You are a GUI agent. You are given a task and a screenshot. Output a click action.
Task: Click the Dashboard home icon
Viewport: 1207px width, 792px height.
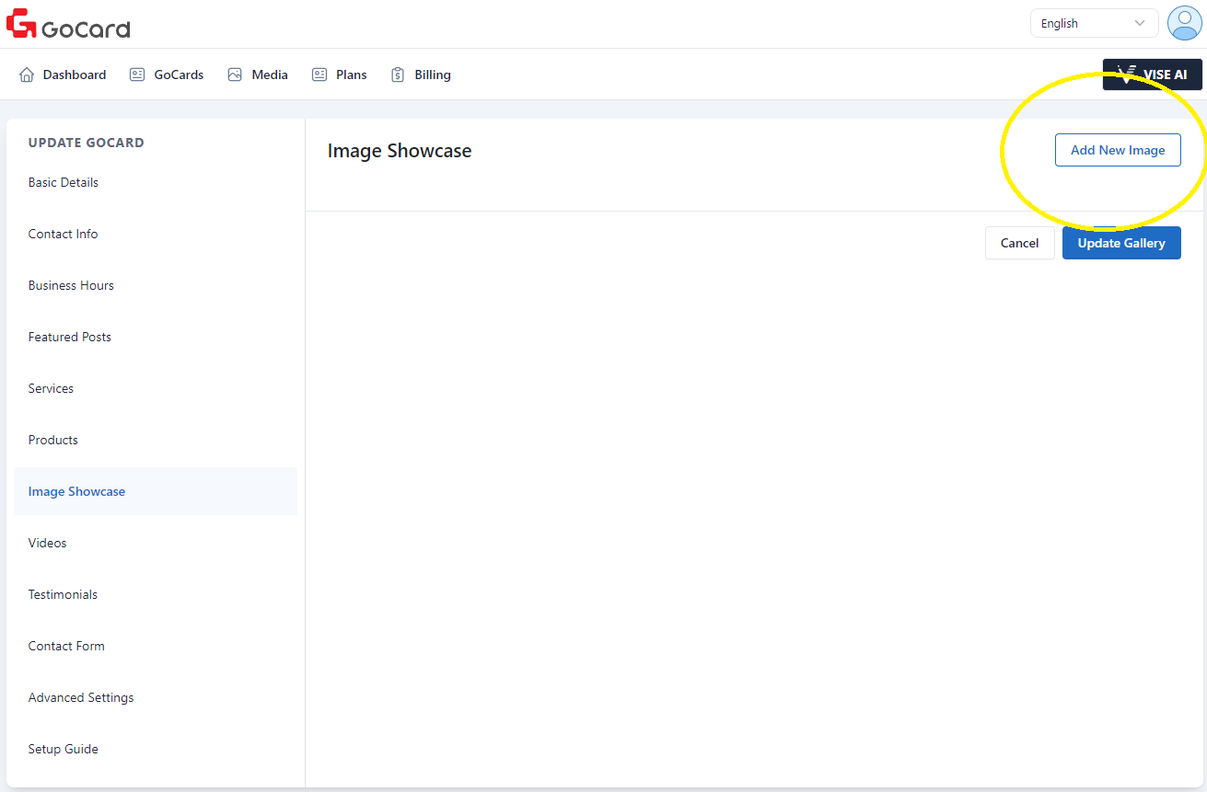(27, 75)
